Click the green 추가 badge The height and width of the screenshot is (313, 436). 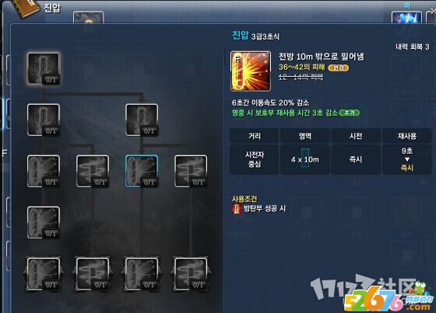pos(350,113)
